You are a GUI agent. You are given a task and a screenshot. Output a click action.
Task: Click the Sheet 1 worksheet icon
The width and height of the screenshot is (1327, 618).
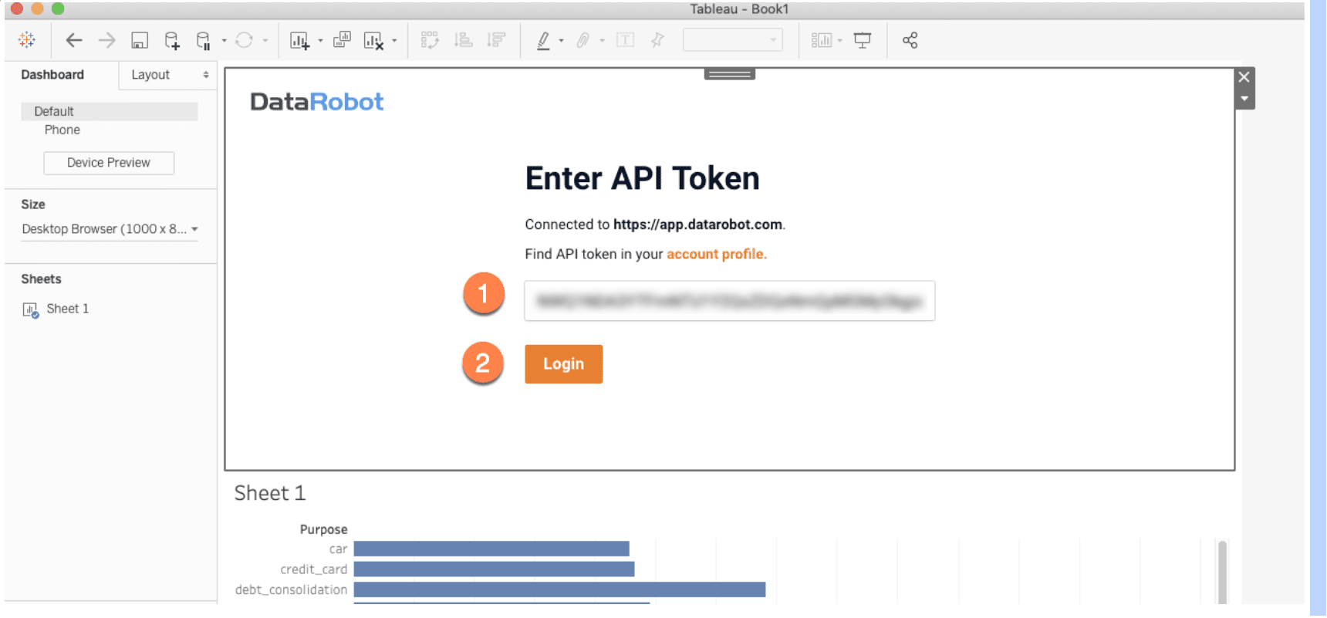tap(30, 310)
